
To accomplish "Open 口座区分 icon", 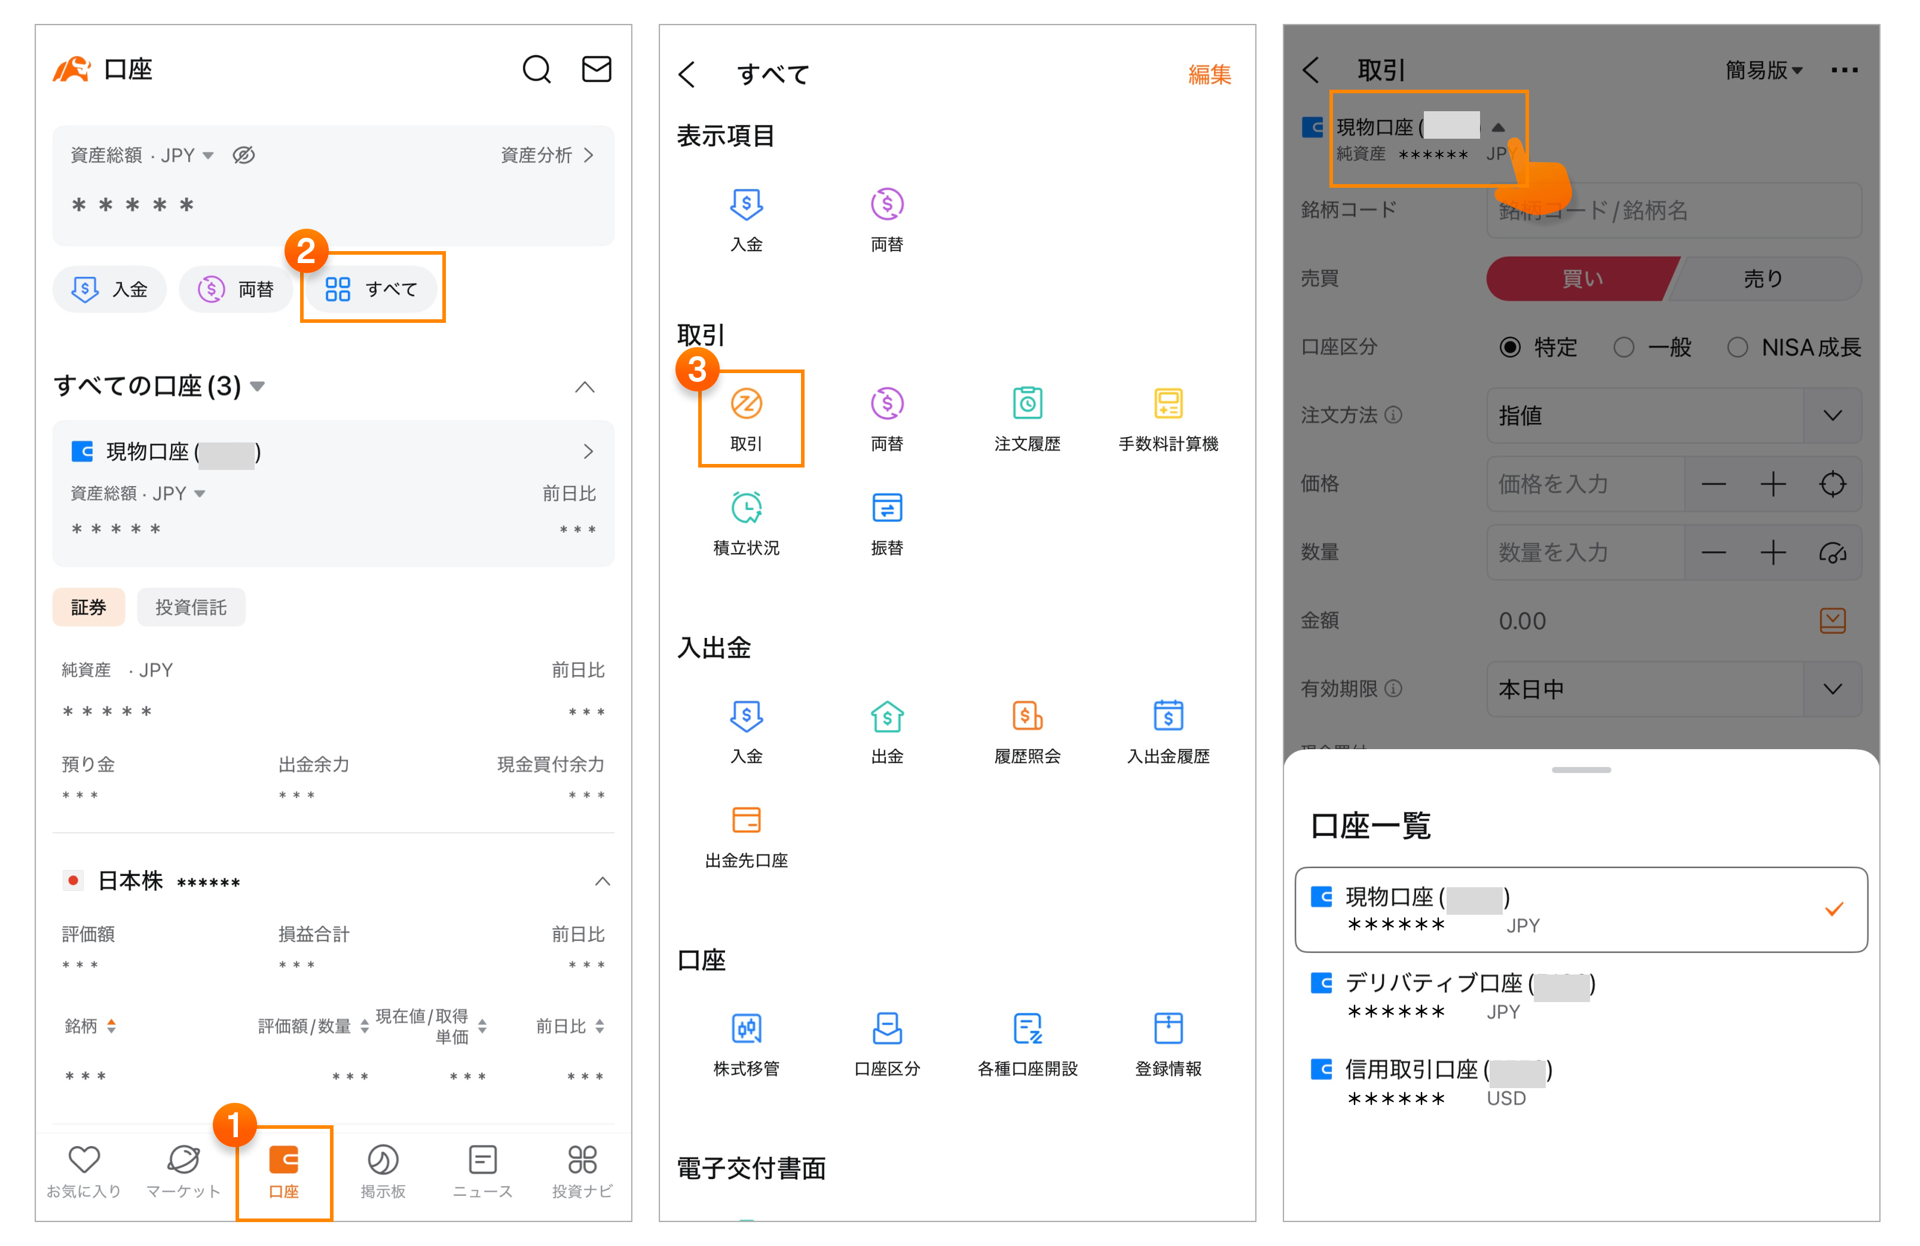I will 888,1045.
